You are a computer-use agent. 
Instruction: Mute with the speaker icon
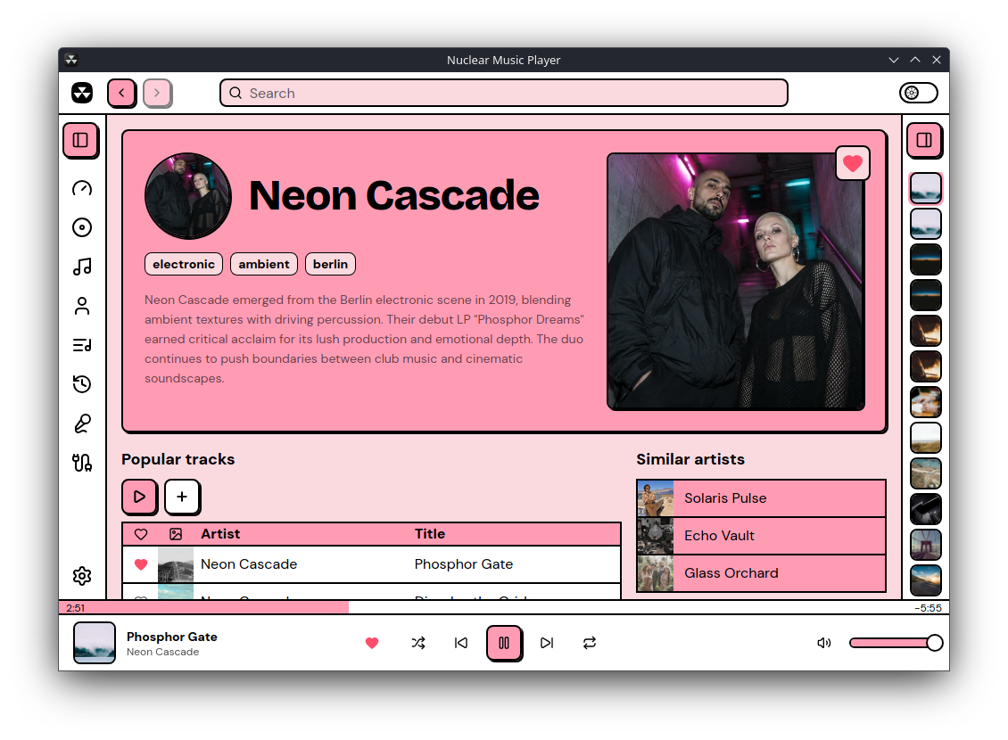point(824,643)
